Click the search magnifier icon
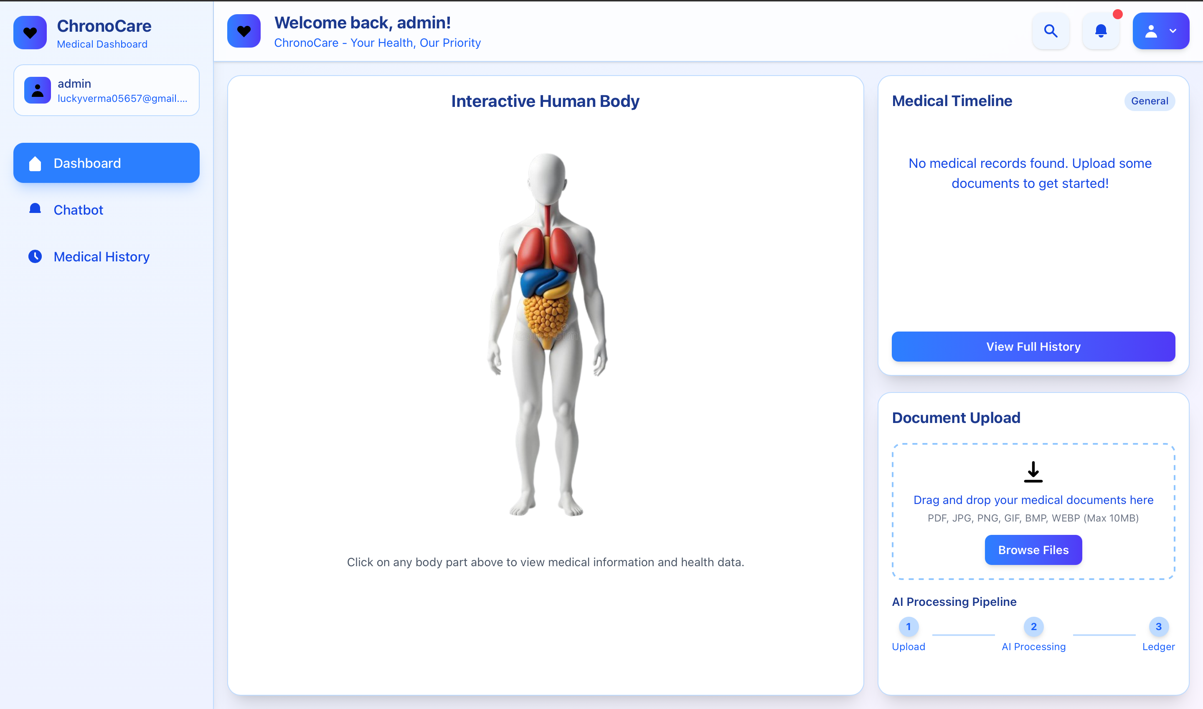Image resolution: width=1203 pixels, height=709 pixels. click(x=1050, y=31)
